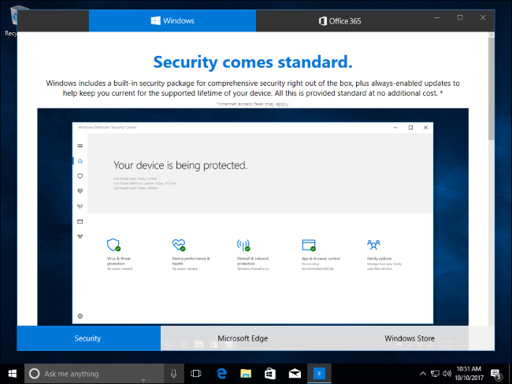Show hidden system tray icons
512x384 pixels.
pos(423,374)
